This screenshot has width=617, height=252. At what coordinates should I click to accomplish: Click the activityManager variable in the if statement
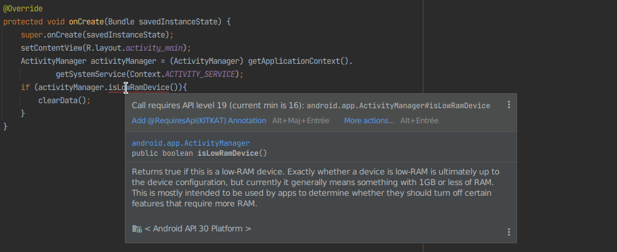pyautogui.click(x=71, y=88)
